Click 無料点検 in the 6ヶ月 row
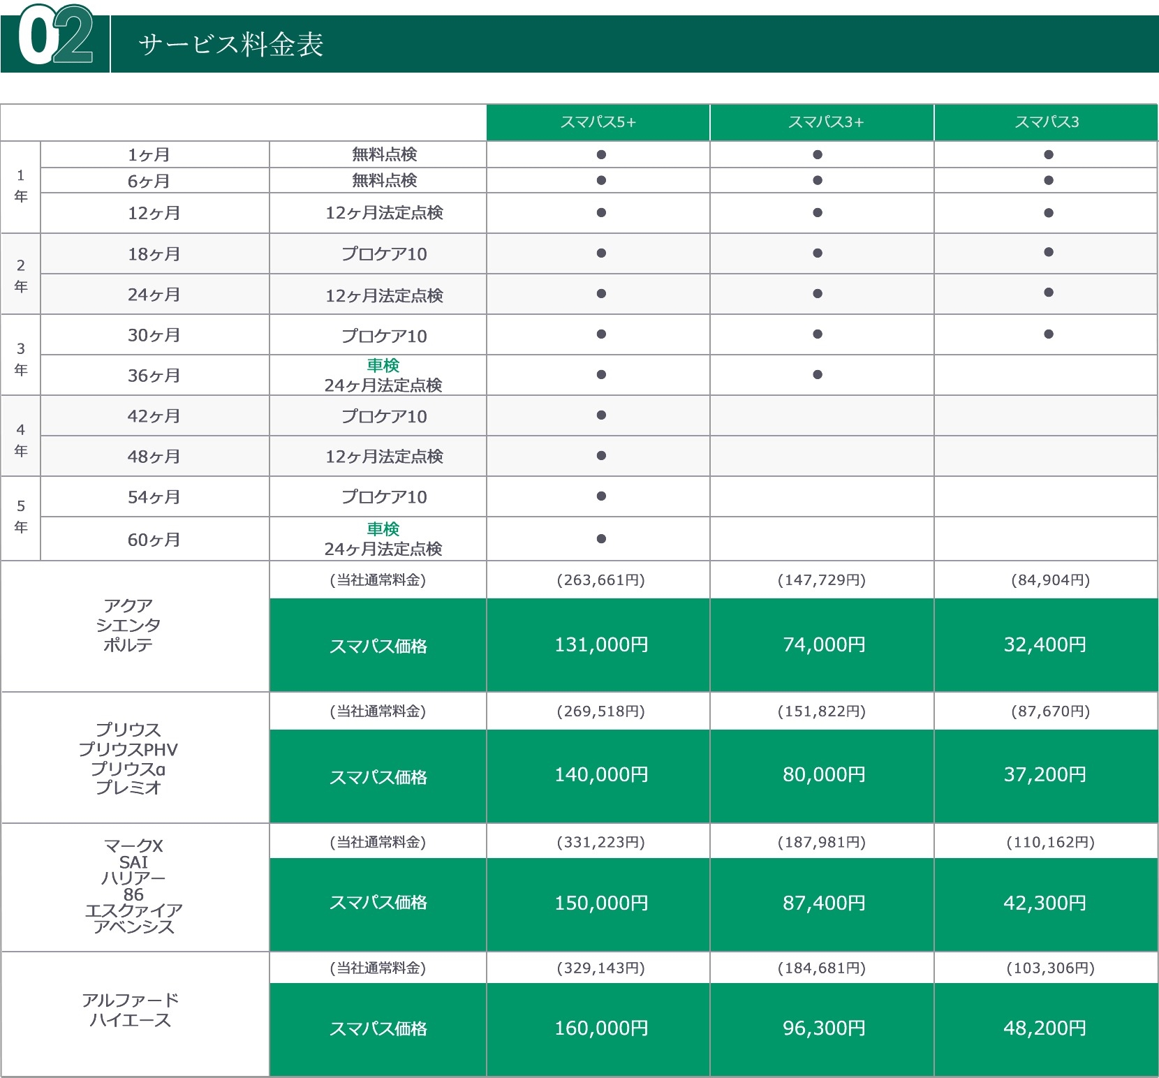 (384, 180)
